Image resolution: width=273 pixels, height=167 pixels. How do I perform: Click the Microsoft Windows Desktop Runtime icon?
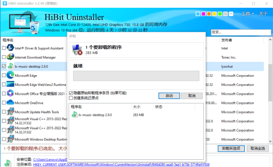point(10,139)
